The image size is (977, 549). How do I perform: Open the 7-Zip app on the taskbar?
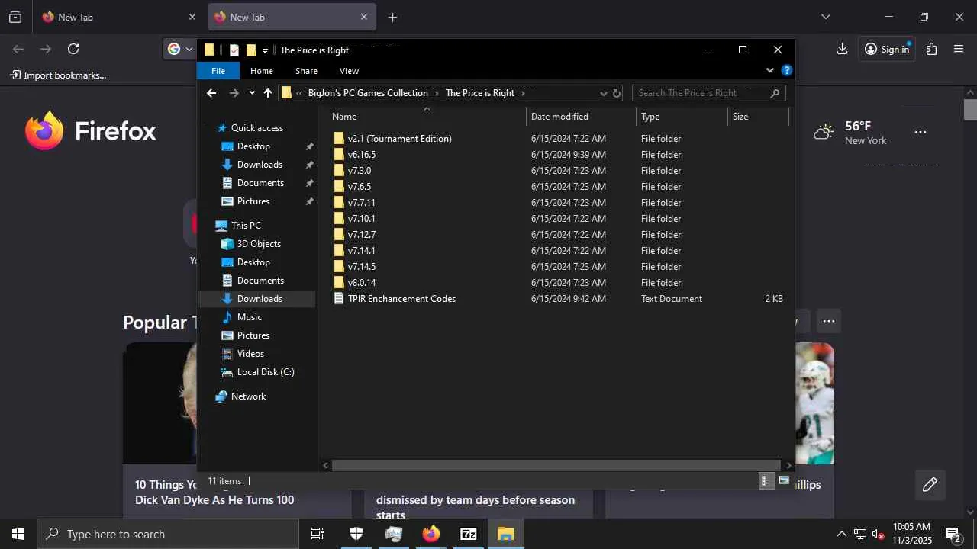click(x=469, y=535)
